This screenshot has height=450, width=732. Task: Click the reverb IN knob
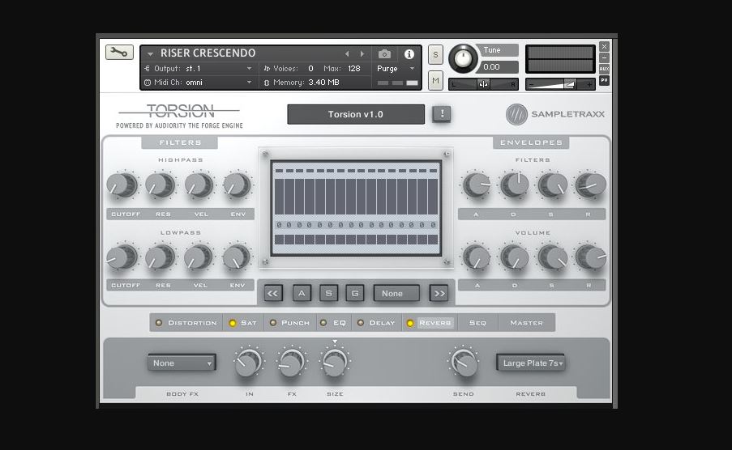pyautogui.click(x=248, y=363)
